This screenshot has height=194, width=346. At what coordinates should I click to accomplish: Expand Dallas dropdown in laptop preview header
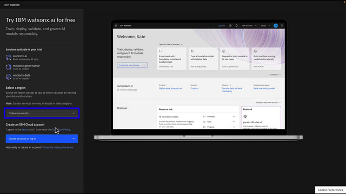[265, 25]
